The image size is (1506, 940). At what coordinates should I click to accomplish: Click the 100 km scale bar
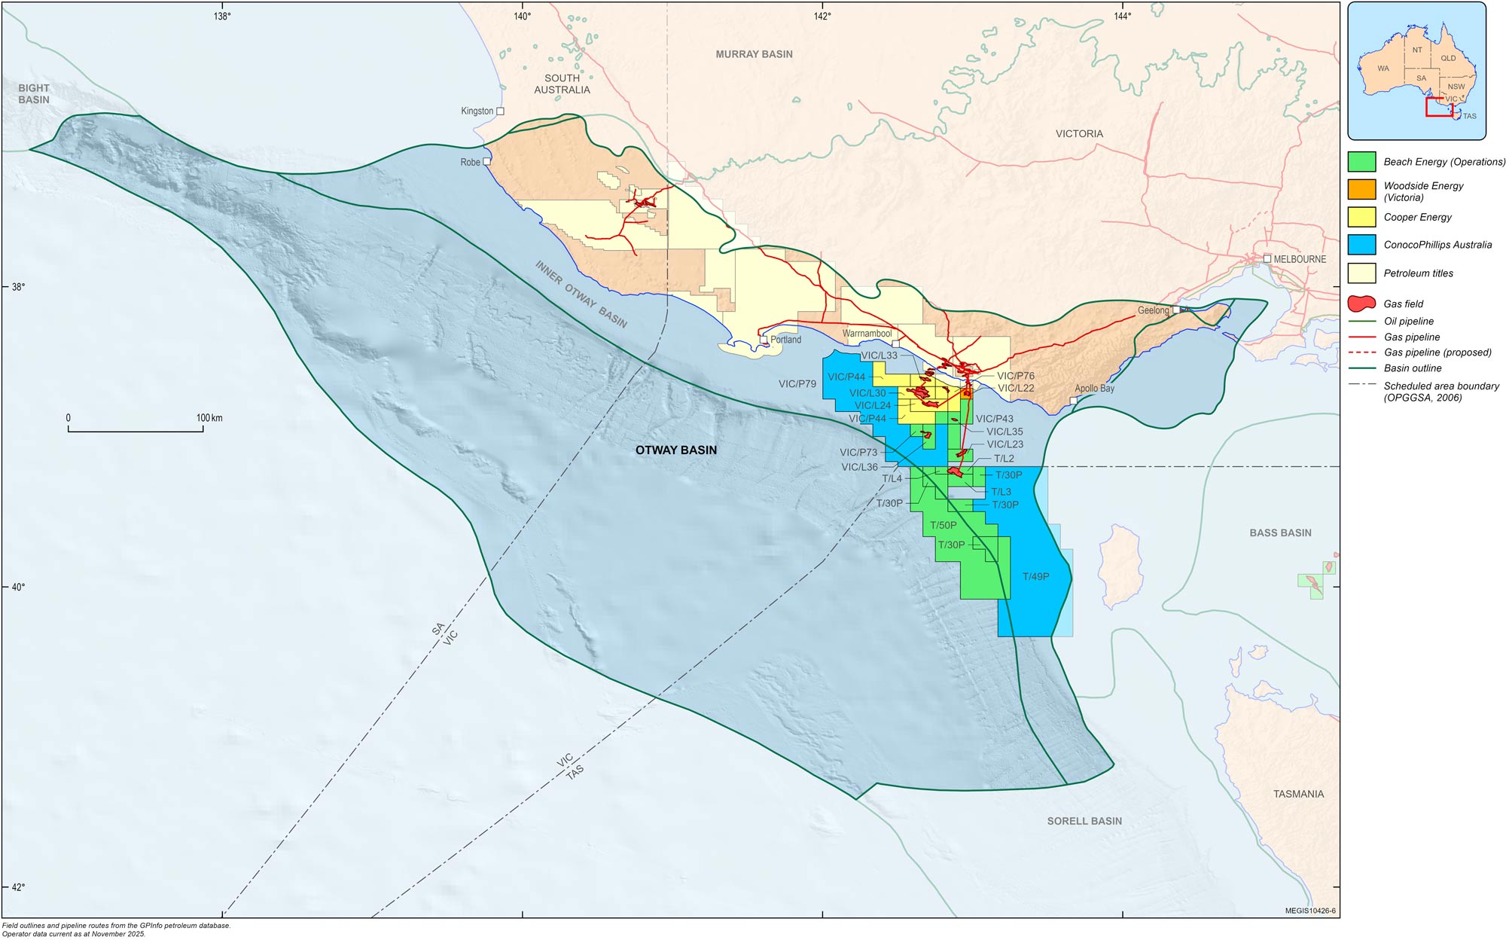pos(136,430)
